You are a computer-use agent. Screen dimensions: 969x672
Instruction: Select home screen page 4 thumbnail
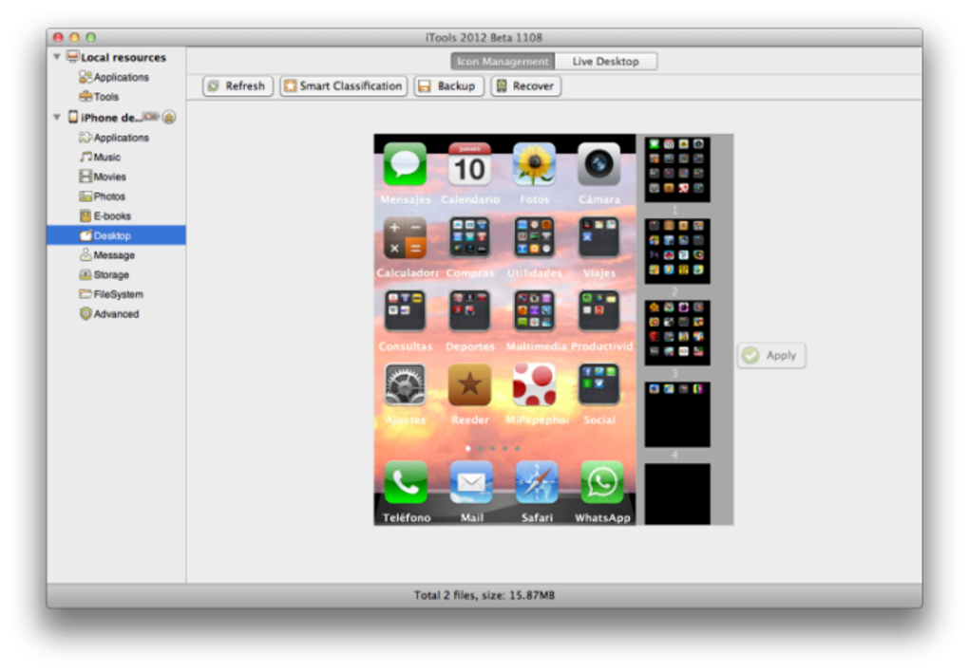pos(677,414)
